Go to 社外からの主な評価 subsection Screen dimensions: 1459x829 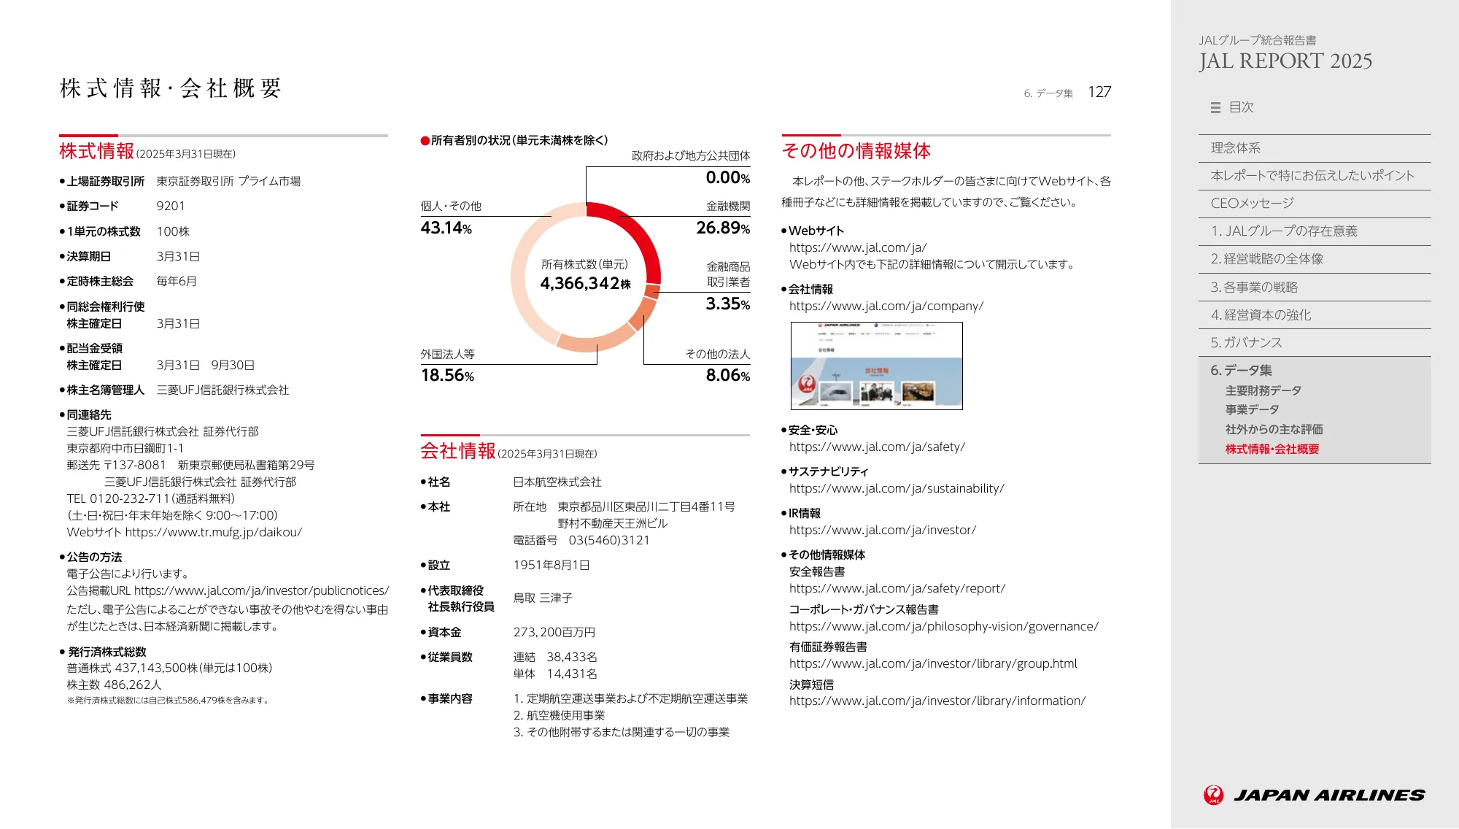pos(1274,430)
